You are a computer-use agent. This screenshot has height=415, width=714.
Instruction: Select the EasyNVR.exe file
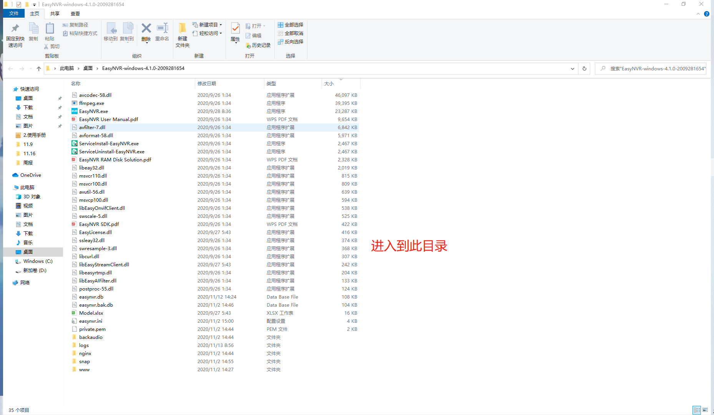coord(93,111)
